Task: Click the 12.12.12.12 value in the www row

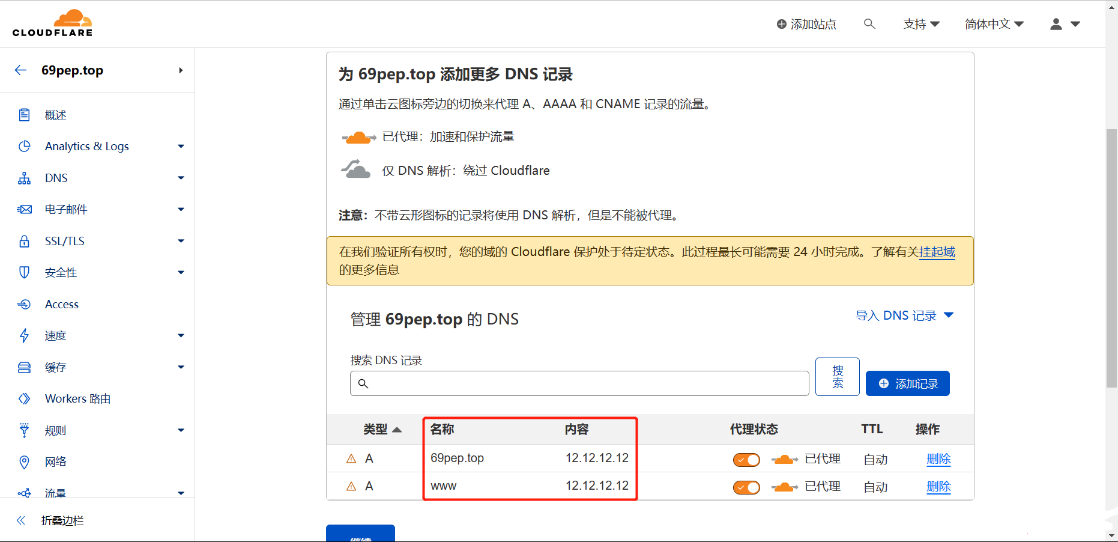Action: [x=597, y=486]
